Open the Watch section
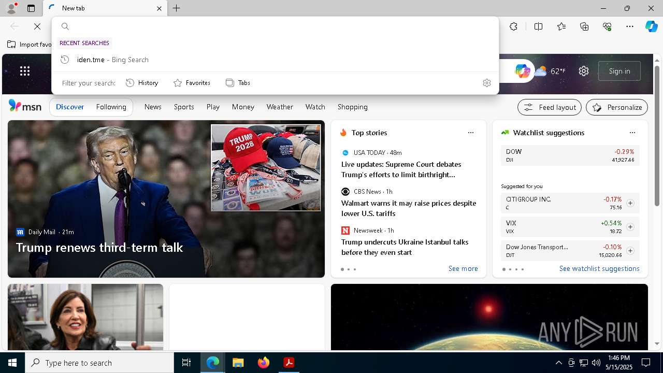This screenshot has height=373, width=663. (x=315, y=107)
